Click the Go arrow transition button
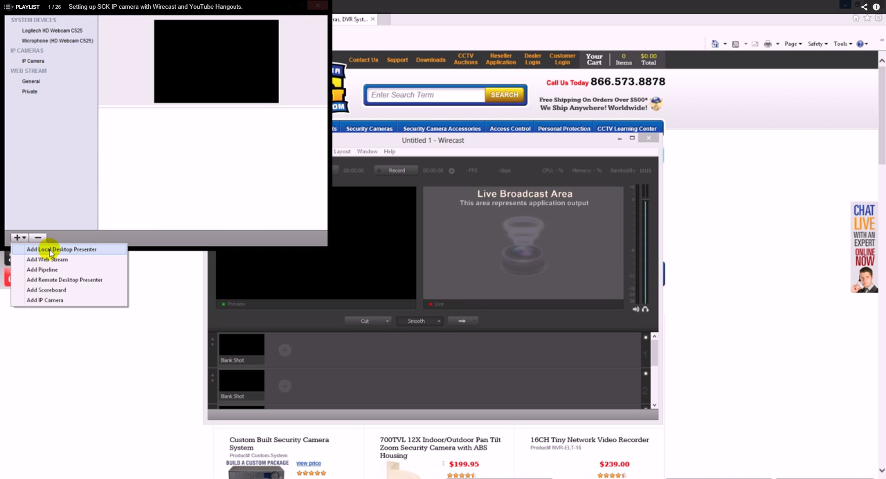Image resolution: width=886 pixels, height=479 pixels. 462,321
